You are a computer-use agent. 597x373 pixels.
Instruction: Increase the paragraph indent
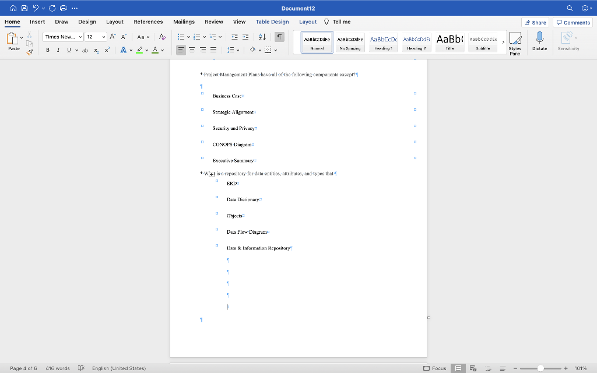point(246,37)
